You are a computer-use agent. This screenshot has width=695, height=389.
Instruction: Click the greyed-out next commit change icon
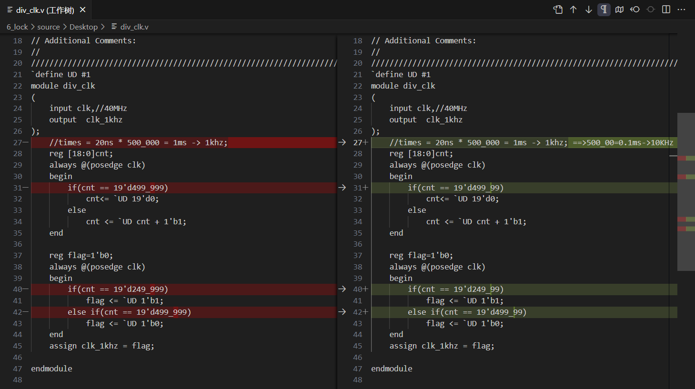tap(651, 10)
